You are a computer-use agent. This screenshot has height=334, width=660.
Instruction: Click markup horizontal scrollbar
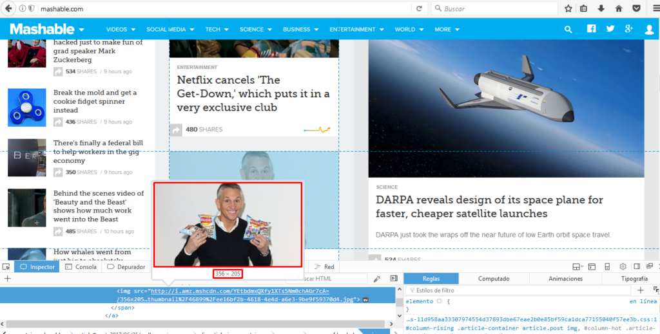(196, 324)
